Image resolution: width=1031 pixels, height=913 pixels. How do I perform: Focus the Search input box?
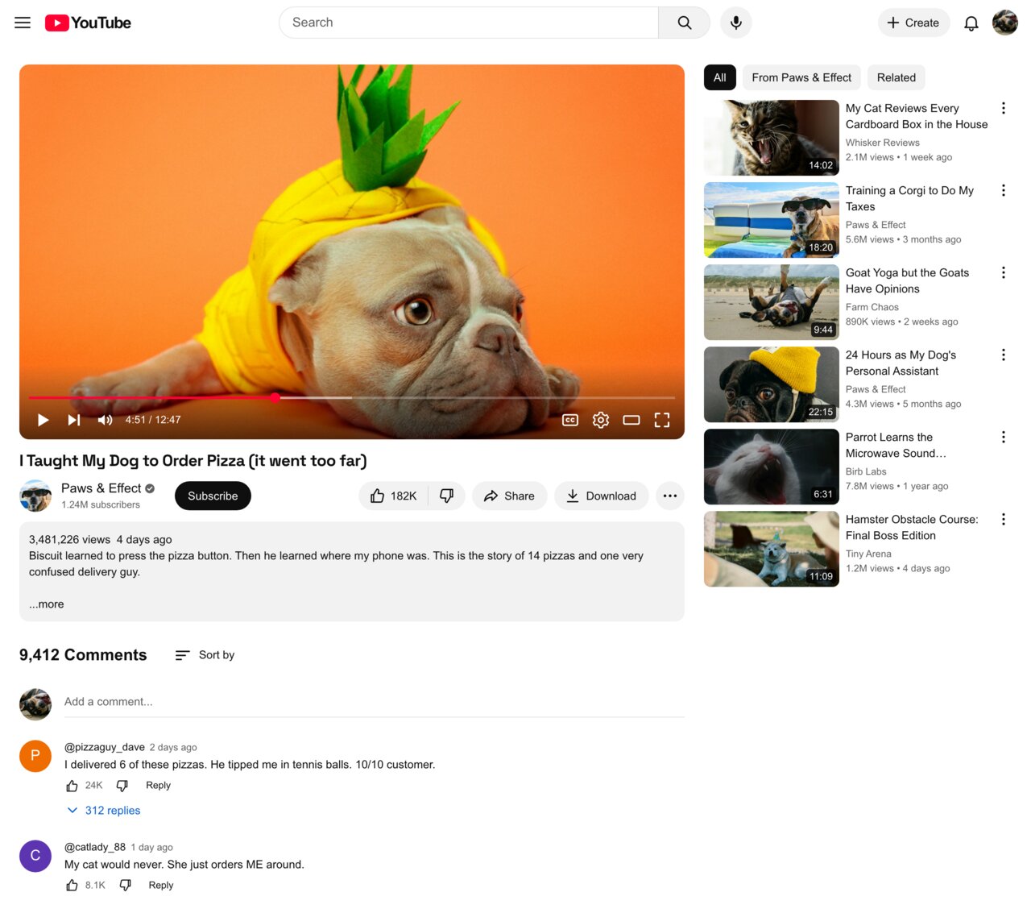[x=469, y=23]
